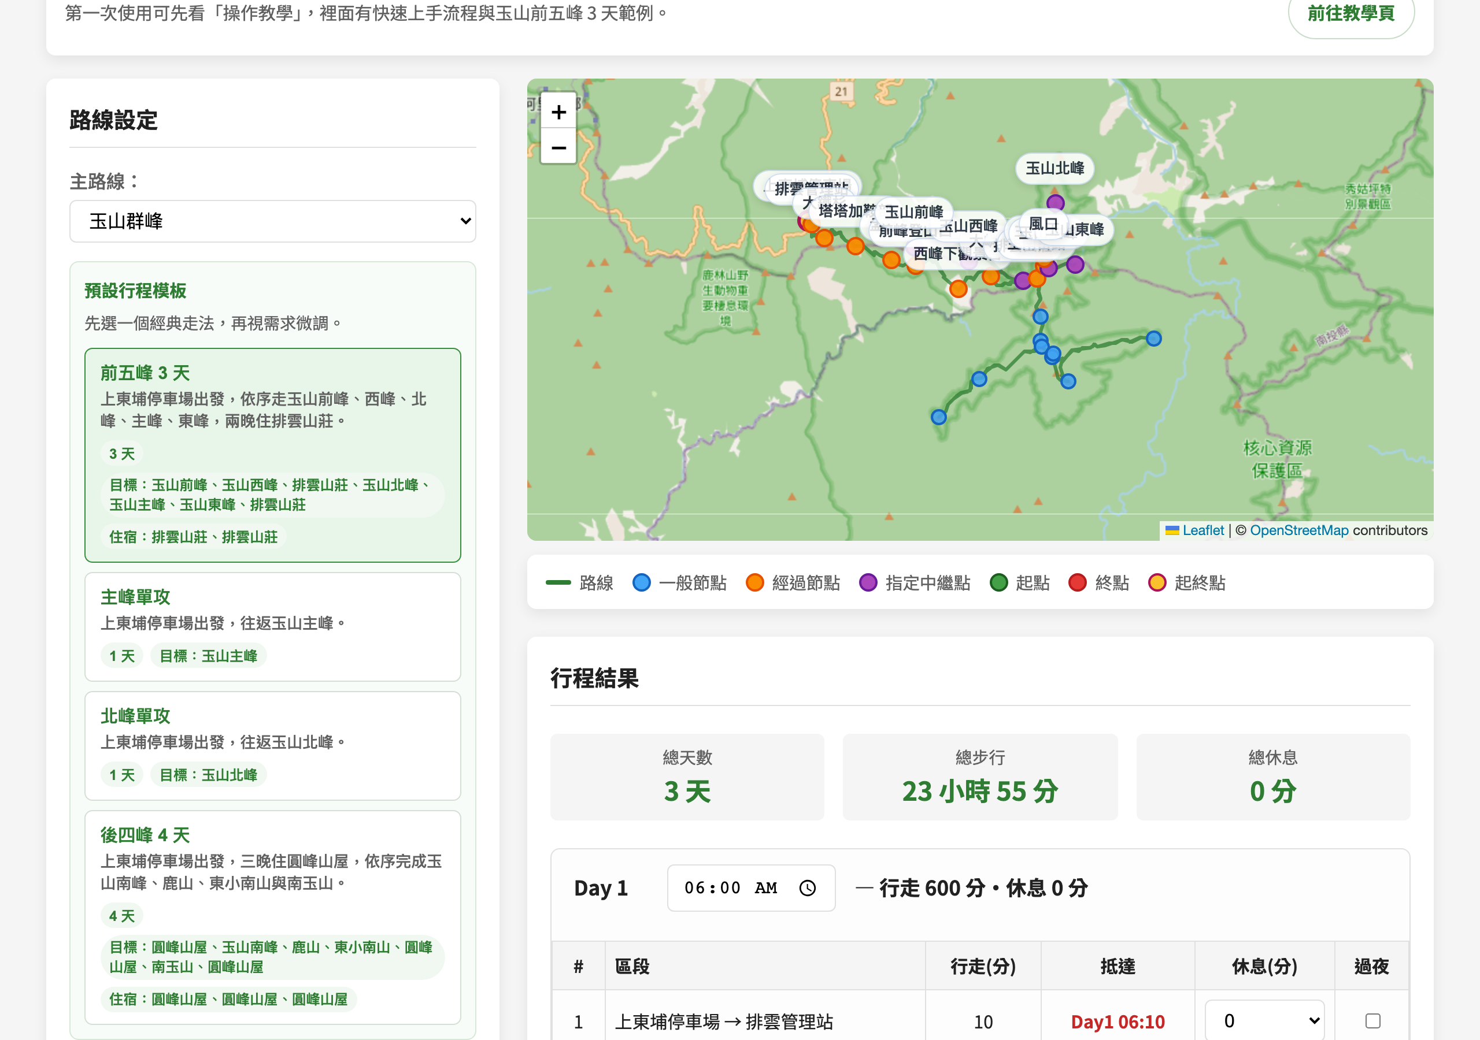Image resolution: width=1480 pixels, height=1040 pixels.
Task: Open the OpenStreetMap contributors link
Action: click(1298, 530)
